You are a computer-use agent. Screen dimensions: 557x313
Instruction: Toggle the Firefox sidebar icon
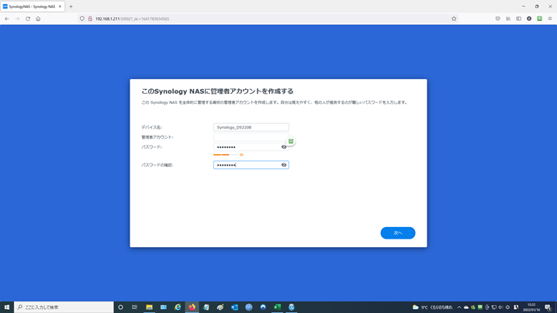click(x=519, y=19)
